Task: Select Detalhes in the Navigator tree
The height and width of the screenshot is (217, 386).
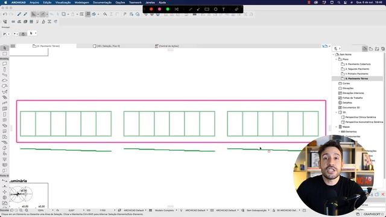Action: click(347, 103)
